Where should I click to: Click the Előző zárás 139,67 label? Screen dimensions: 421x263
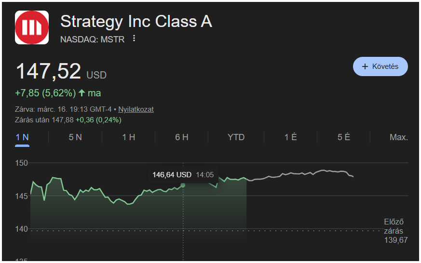pyautogui.click(x=395, y=231)
